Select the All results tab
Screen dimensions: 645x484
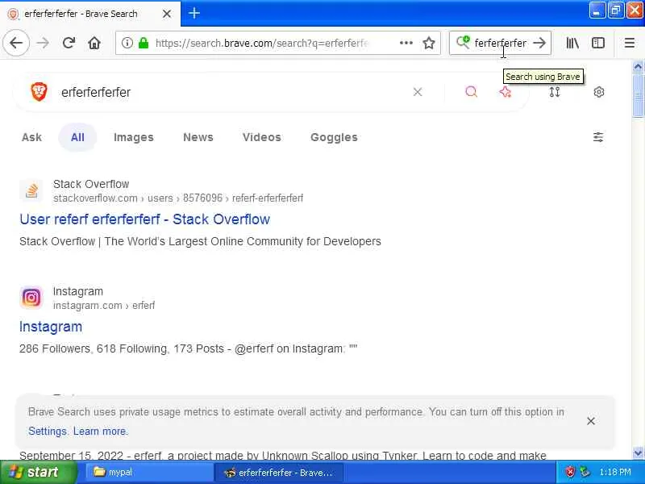tap(77, 137)
